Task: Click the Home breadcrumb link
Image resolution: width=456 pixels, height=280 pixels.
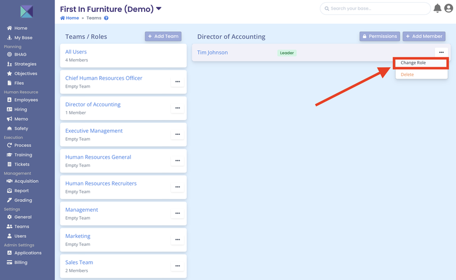Action: coord(70,18)
